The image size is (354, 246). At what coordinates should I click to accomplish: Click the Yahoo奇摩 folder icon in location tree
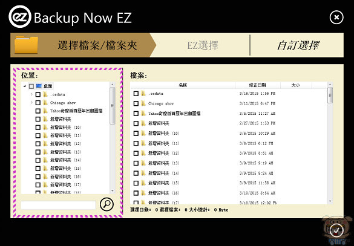(x=45, y=111)
